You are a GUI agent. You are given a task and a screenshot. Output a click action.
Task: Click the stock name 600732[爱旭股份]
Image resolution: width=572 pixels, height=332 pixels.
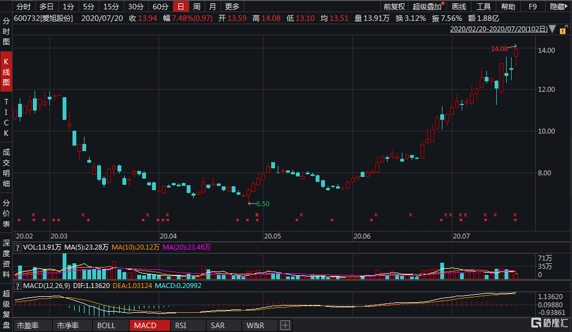(x=43, y=18)
